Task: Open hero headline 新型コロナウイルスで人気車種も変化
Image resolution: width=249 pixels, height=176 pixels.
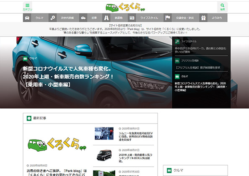Action: 68,77
